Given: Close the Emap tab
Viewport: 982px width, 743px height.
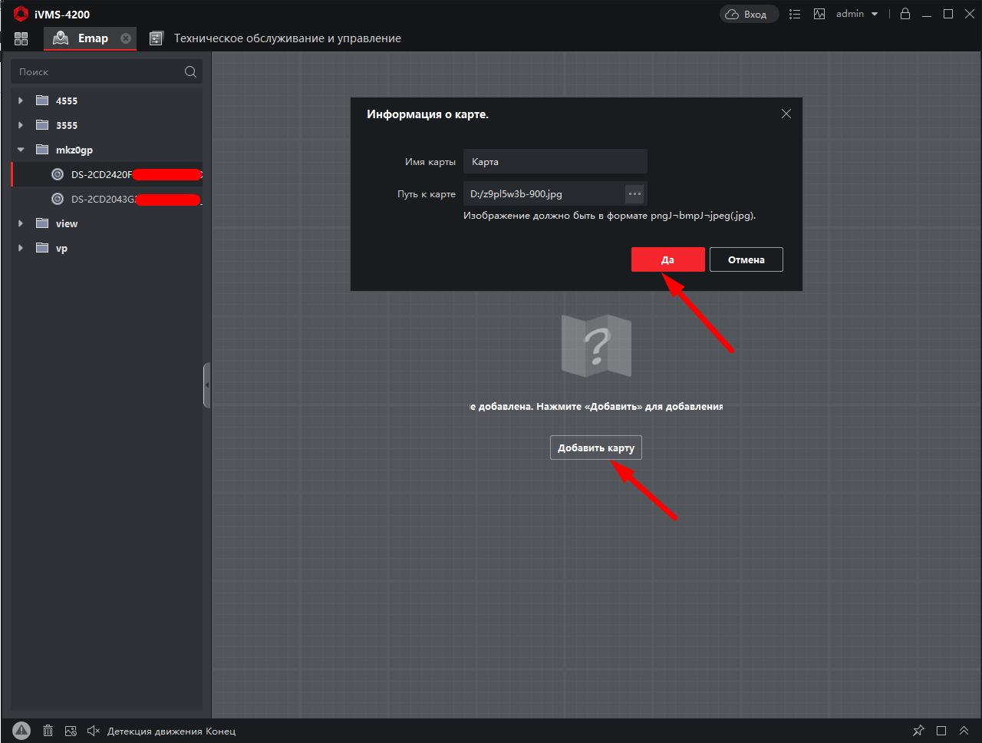Looking at the screenshot, I should click(126, 38).
